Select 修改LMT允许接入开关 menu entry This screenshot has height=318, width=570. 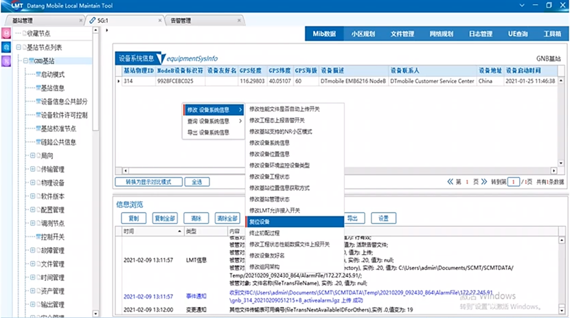click(295, 210)
